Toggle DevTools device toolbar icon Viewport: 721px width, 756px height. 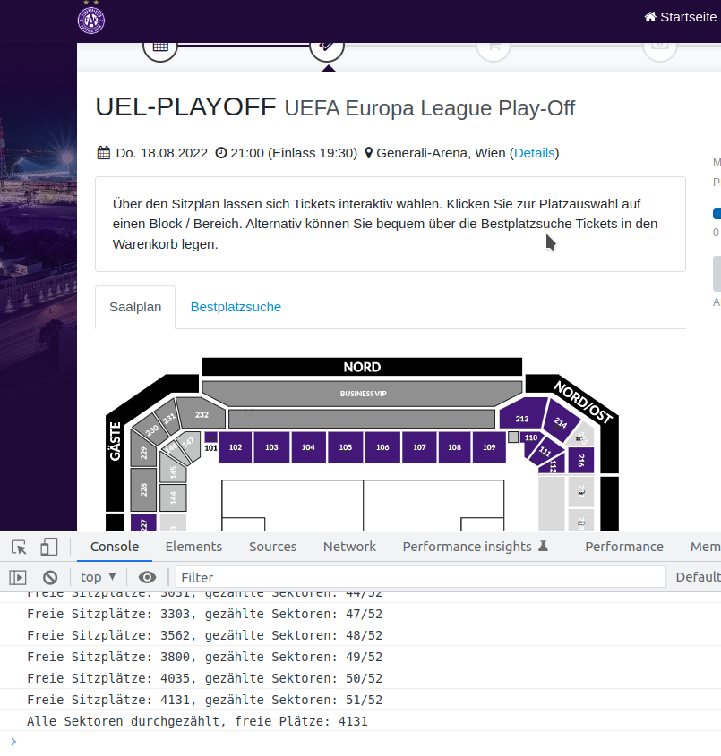48,548
